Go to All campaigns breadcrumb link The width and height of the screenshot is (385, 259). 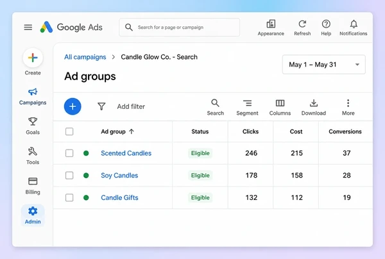click(85, 57)
